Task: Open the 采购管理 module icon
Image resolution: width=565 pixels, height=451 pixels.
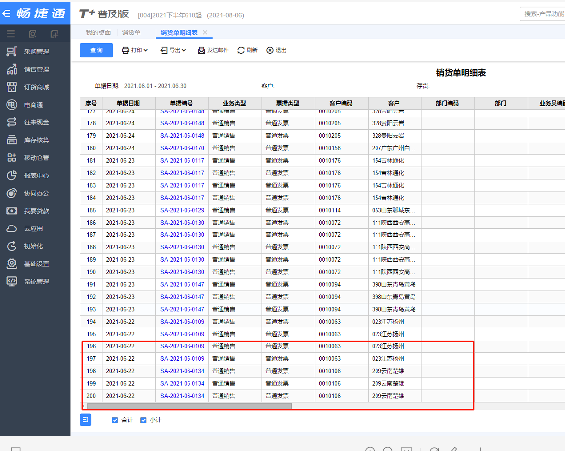Action: pos(12,51)
